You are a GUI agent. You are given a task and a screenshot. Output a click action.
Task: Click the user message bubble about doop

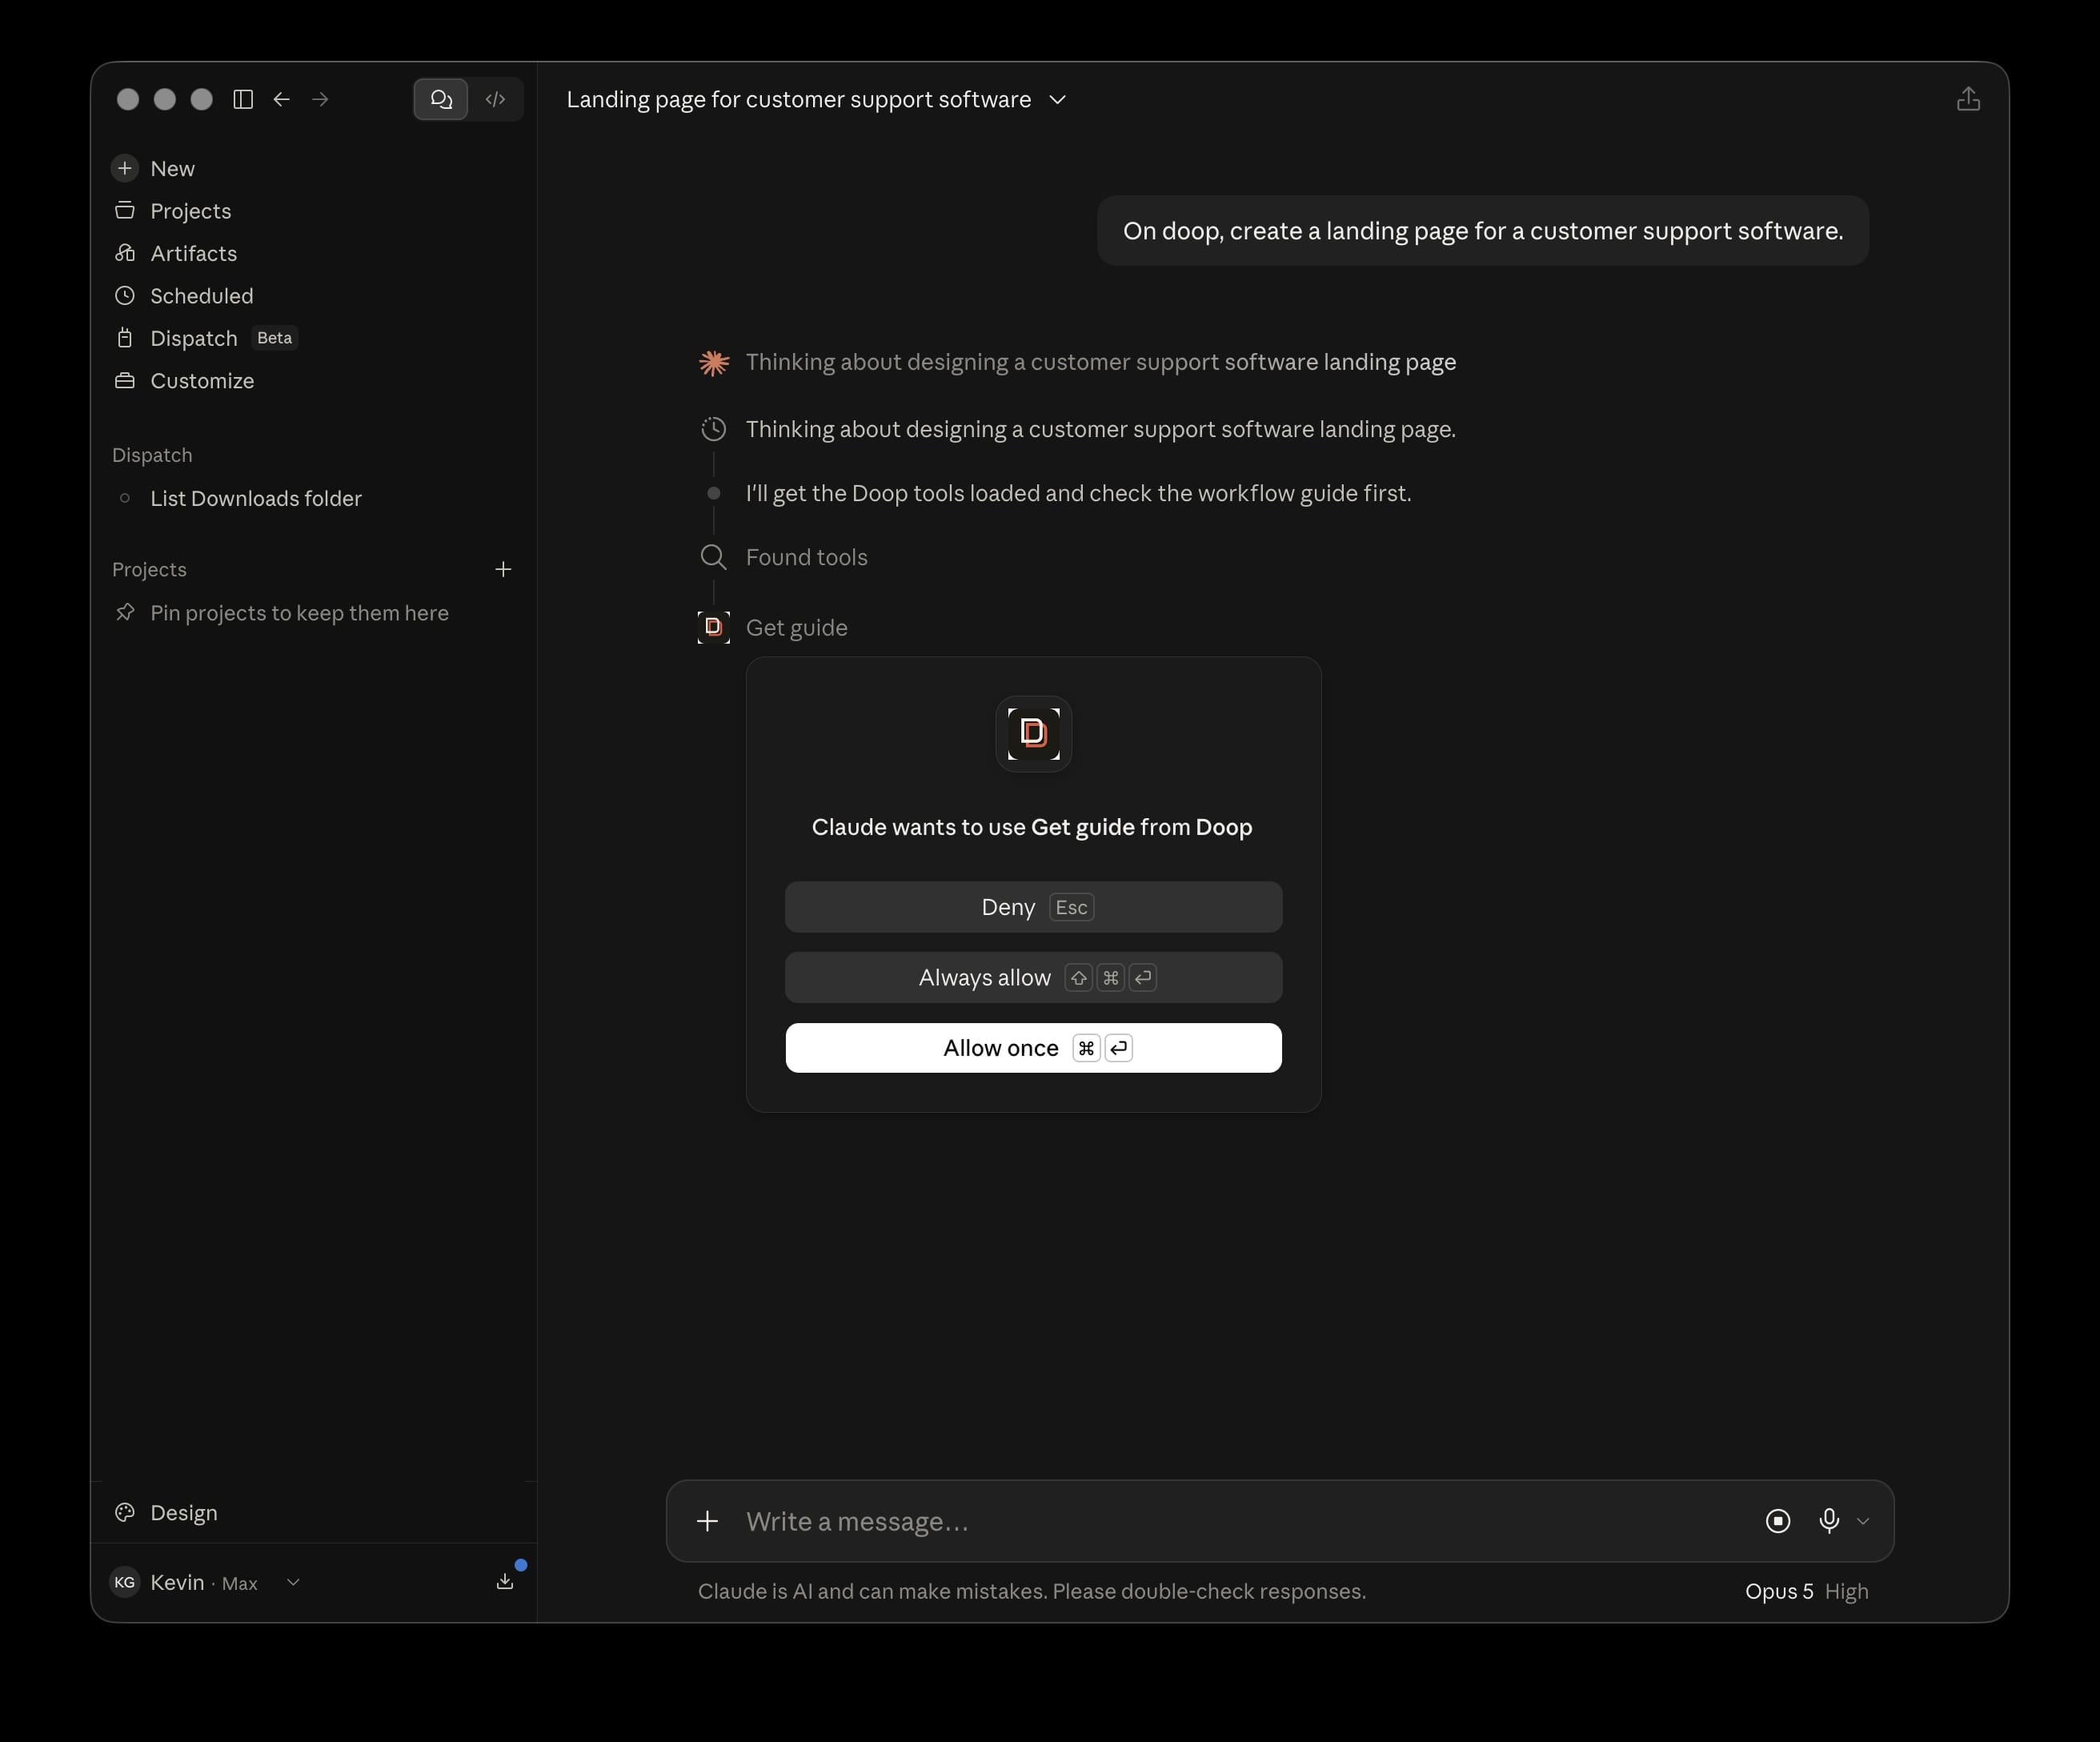(1483, 231)
